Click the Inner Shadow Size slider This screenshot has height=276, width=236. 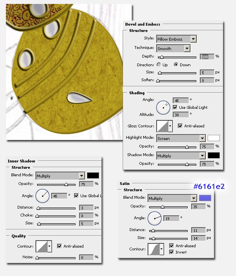tap(56, 224)
